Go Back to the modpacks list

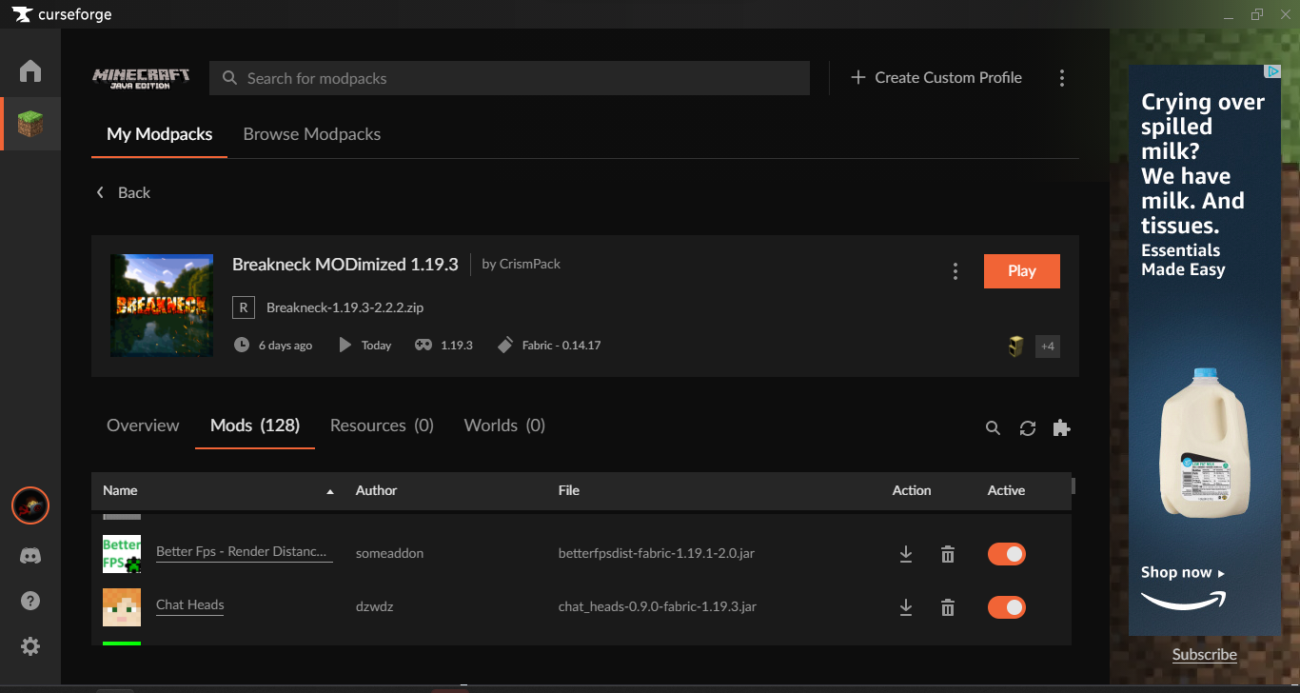pyautogui.click(x=124, y=192)
